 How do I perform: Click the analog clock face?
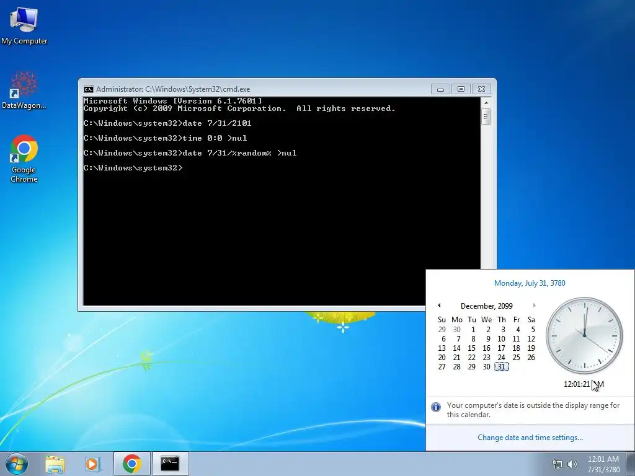[x=584, y=335]
